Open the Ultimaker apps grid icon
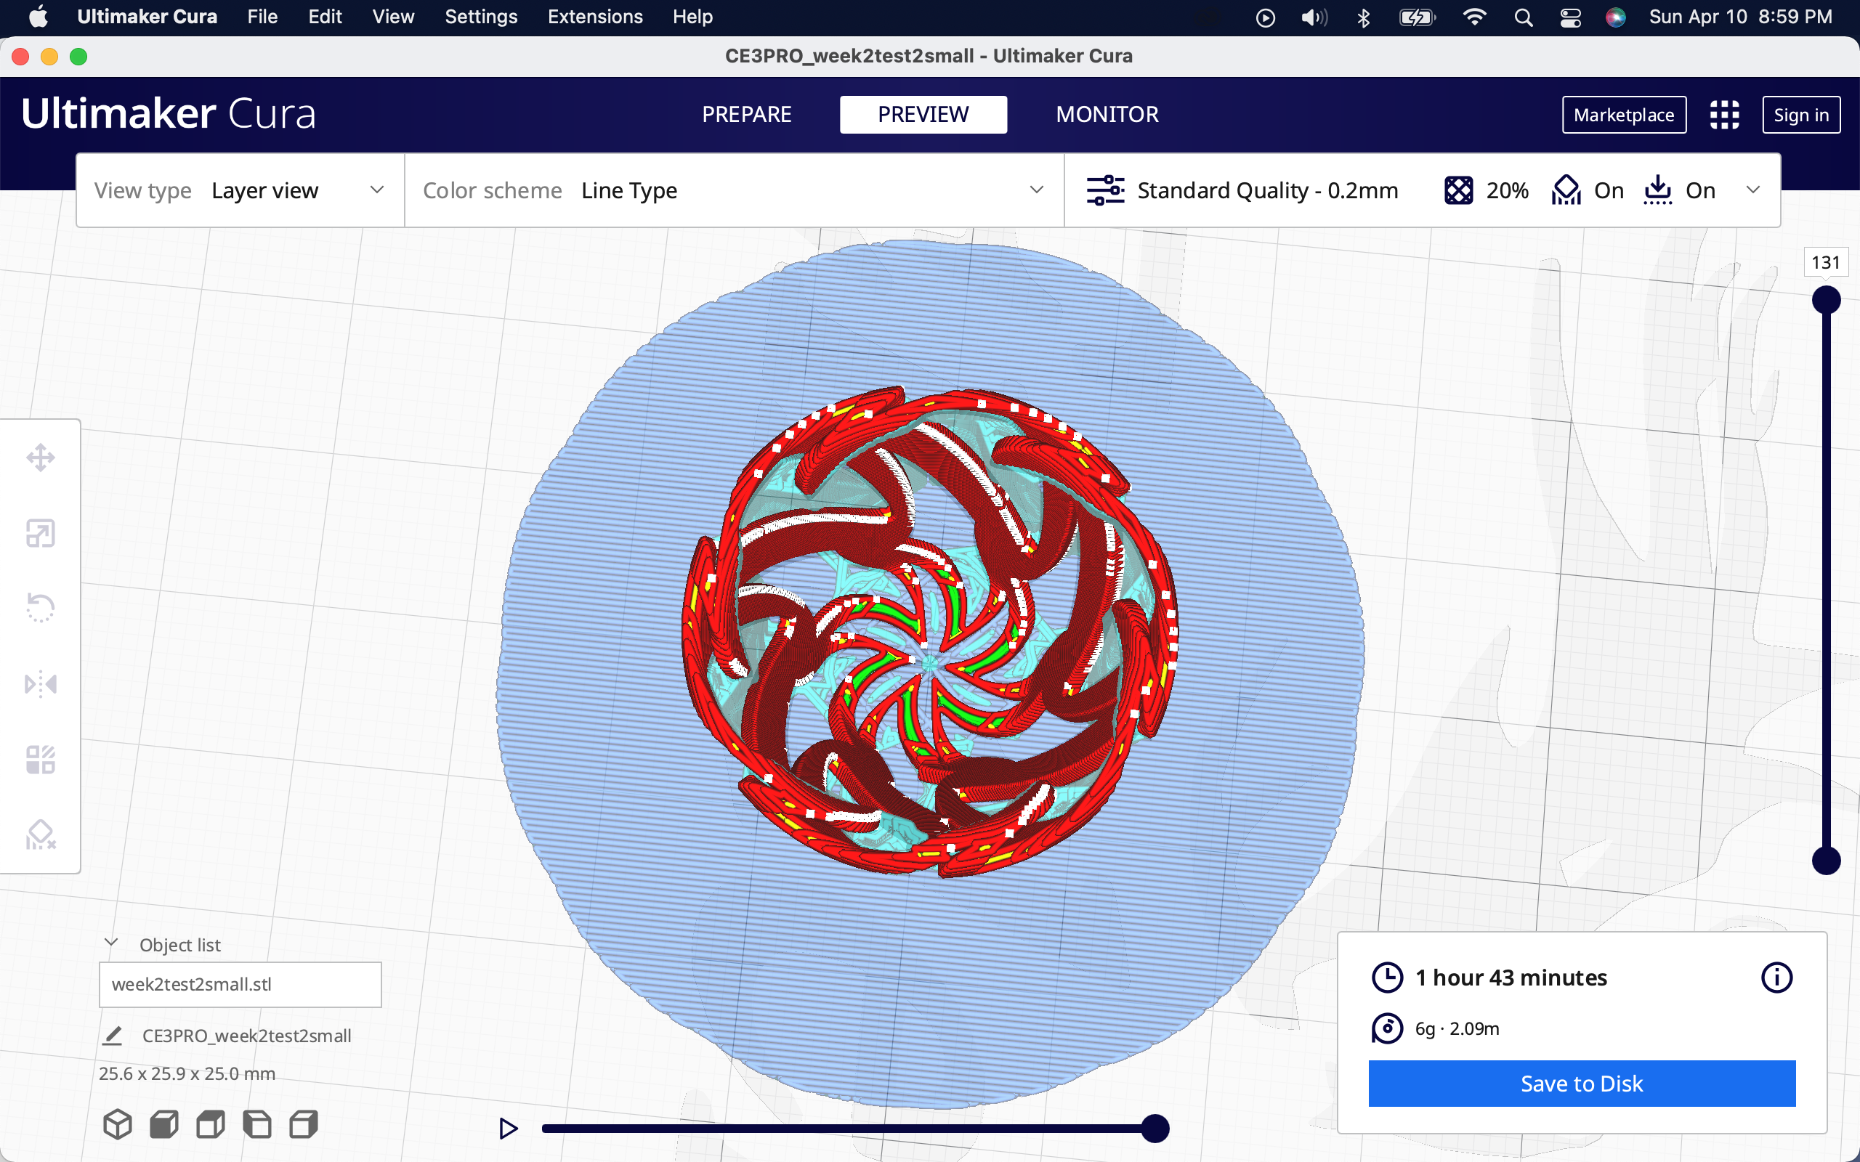 tap(1724, 115)
